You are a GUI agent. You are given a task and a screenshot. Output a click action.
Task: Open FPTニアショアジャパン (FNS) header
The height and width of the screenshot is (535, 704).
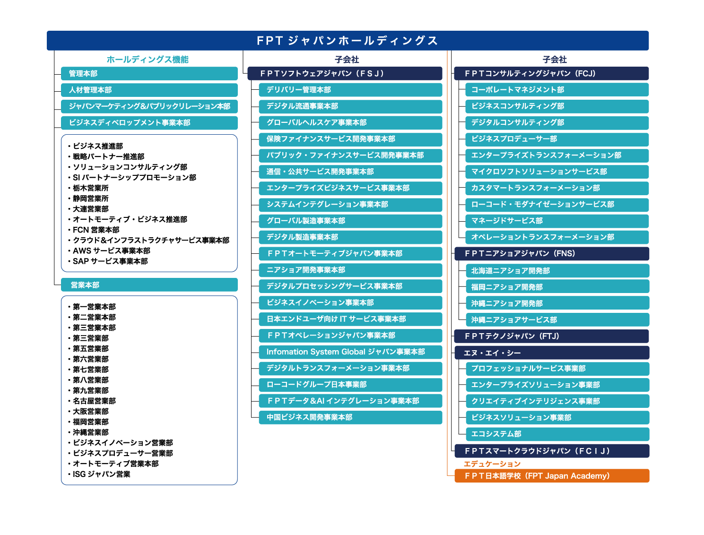(551, 254)
